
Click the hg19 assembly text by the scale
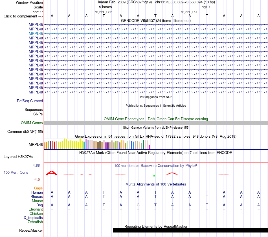point(206,7)
